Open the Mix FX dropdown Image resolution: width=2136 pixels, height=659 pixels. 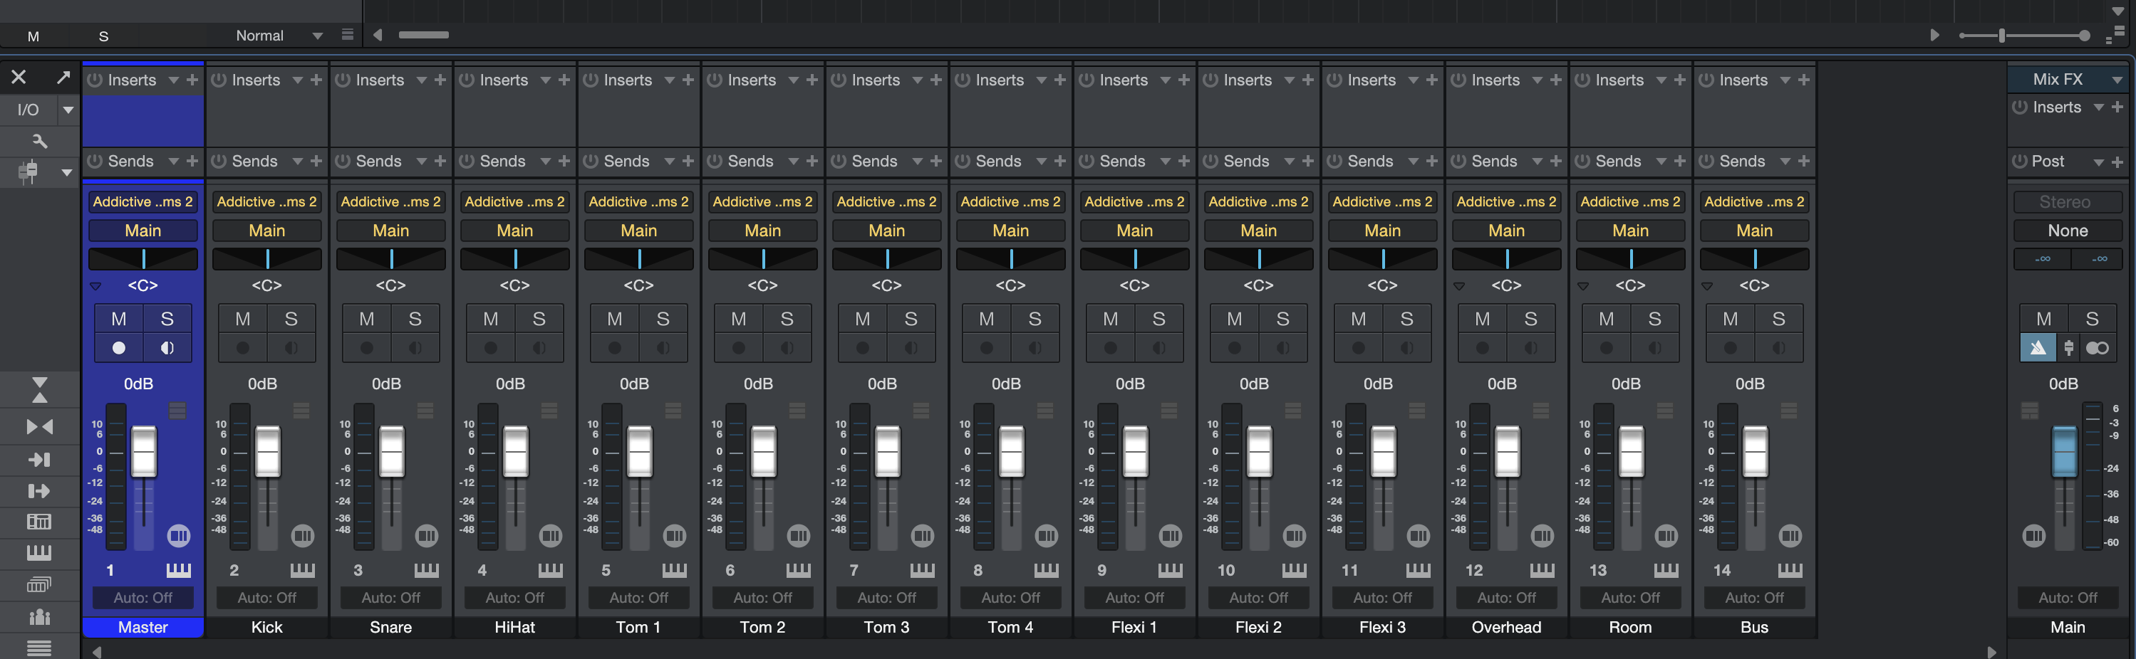coord(2117,80)
